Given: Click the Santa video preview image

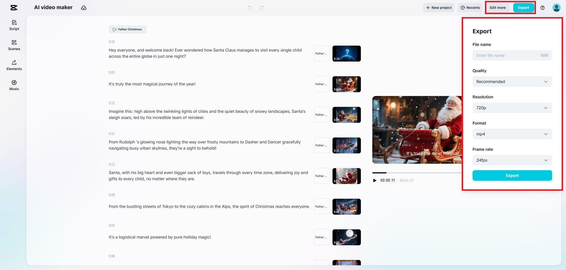Looking at the screenshot, I should click(x=417, y=130).
